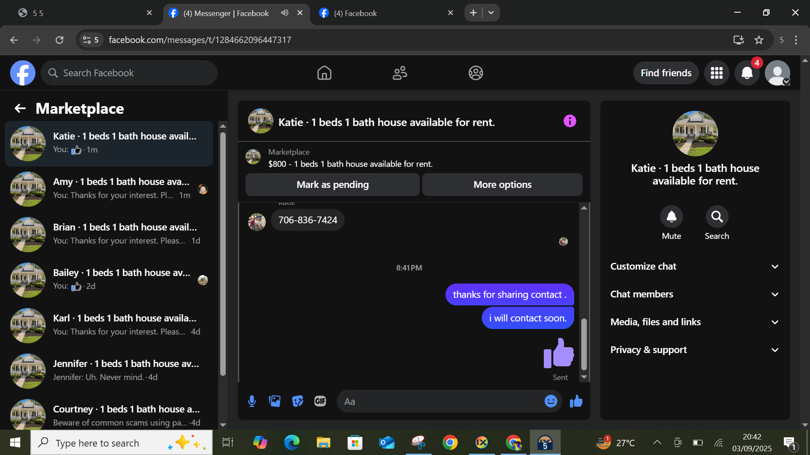Choose a sticker from the sticker icon
Viewport: 810px width, 455px height.
point(297,401)
